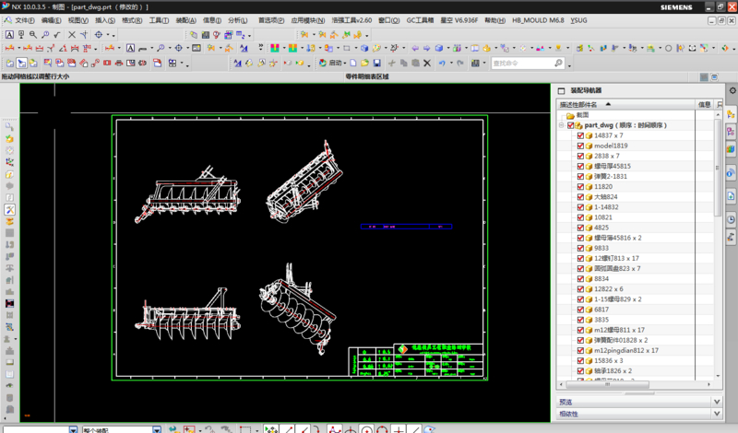
Task: Open the 插入(S) insert menu
Action: [x=105, y=20]
